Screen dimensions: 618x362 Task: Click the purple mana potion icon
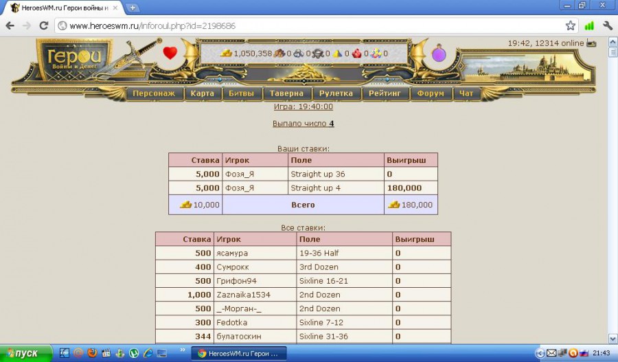[439, 54]
